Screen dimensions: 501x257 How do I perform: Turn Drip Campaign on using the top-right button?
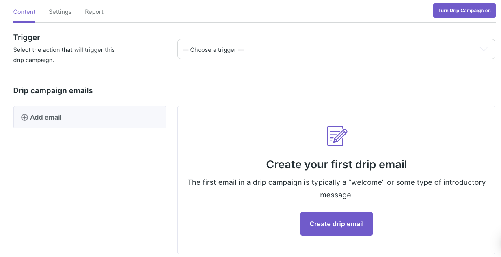pos(464,10)
